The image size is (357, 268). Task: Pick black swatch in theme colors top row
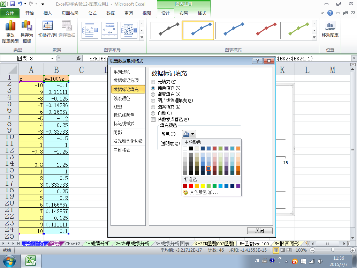[x=191, y=149]
